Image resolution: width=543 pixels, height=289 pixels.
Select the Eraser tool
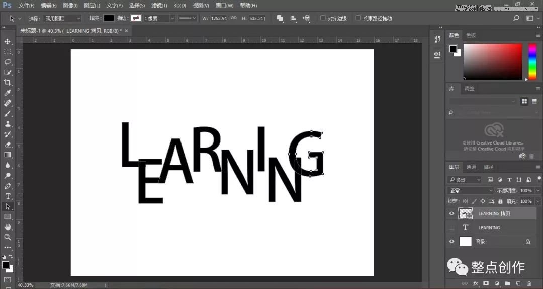(x=7, y=144)
